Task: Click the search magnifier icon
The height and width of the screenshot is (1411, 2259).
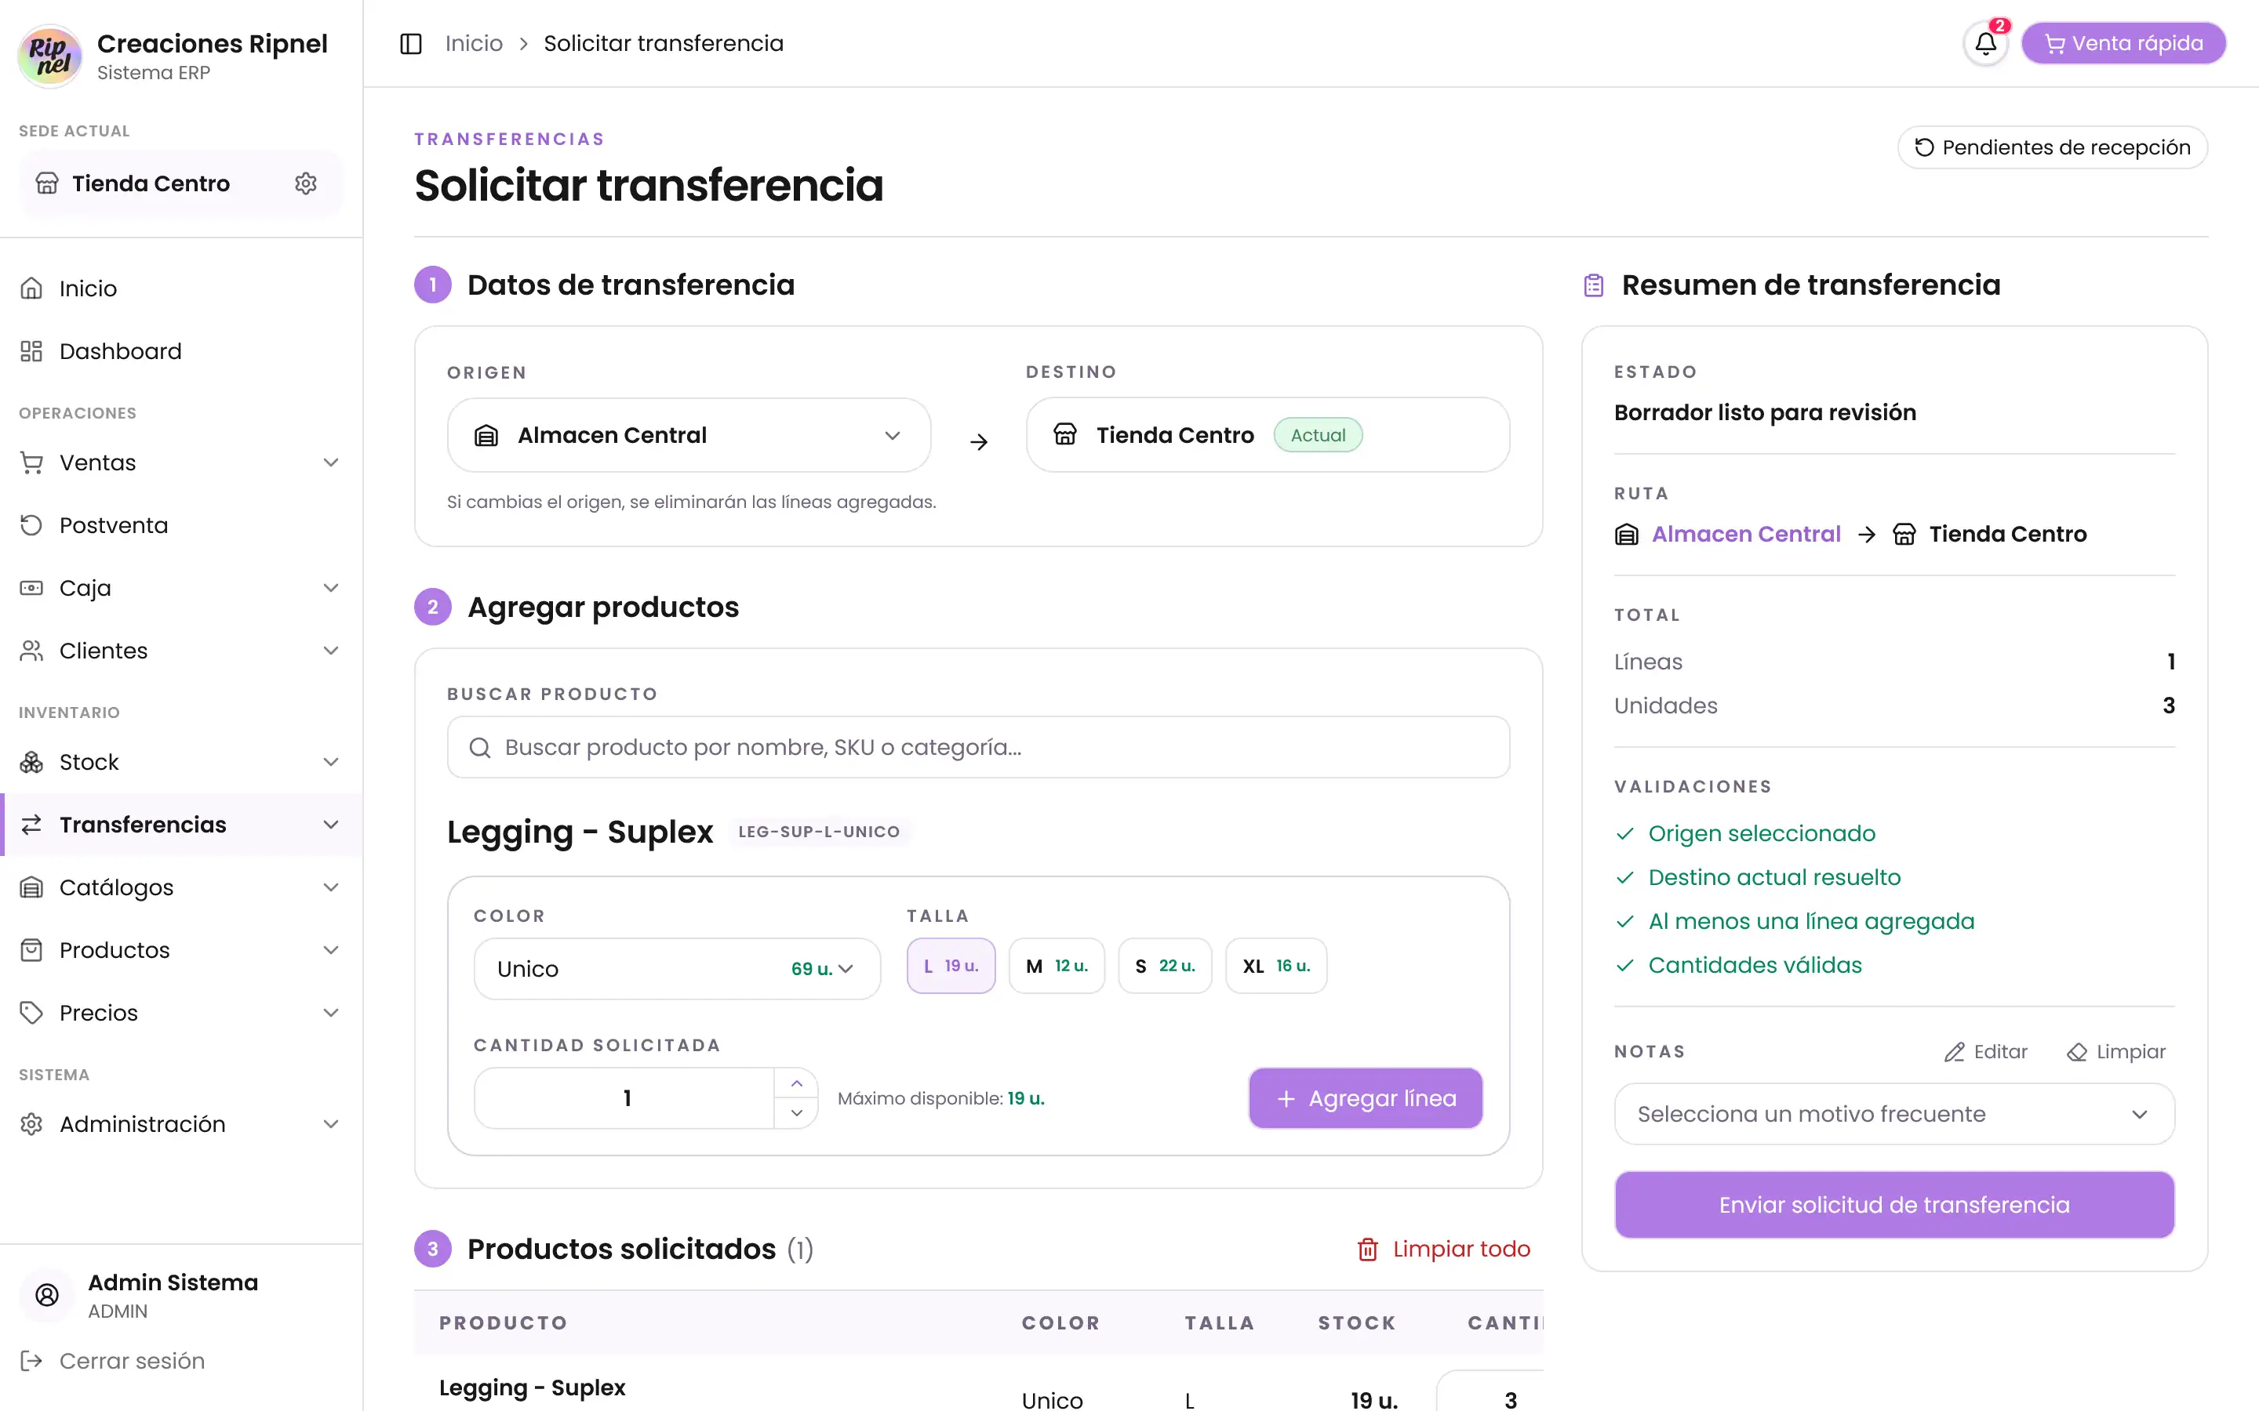Action: (x=480, y=748)
